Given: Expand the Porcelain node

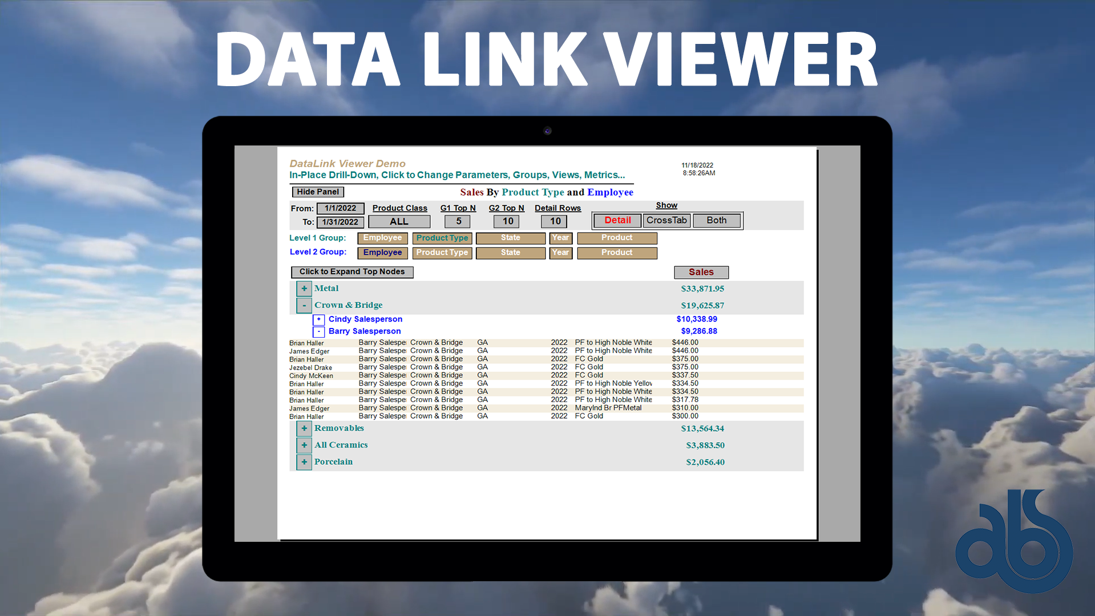Looking at the screenshot, I should point(304,462).
